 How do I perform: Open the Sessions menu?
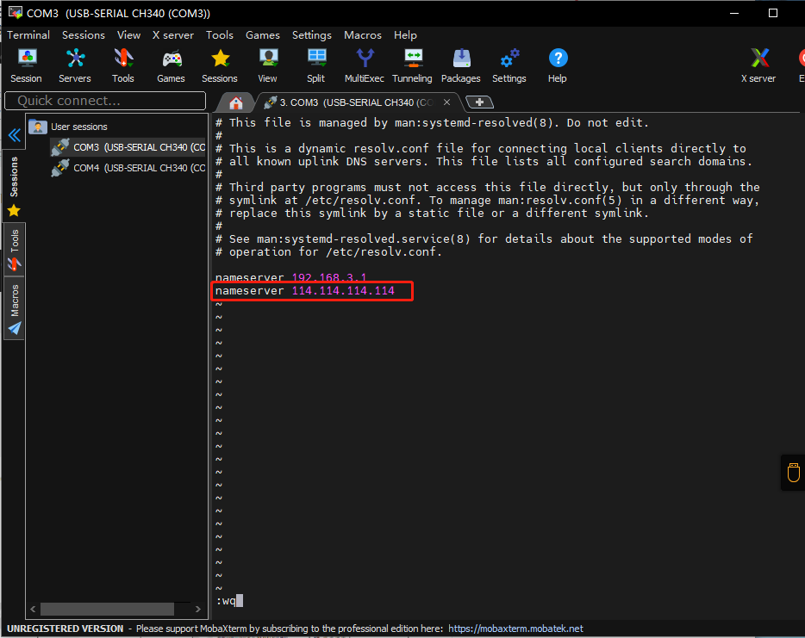tap(83, 35)
